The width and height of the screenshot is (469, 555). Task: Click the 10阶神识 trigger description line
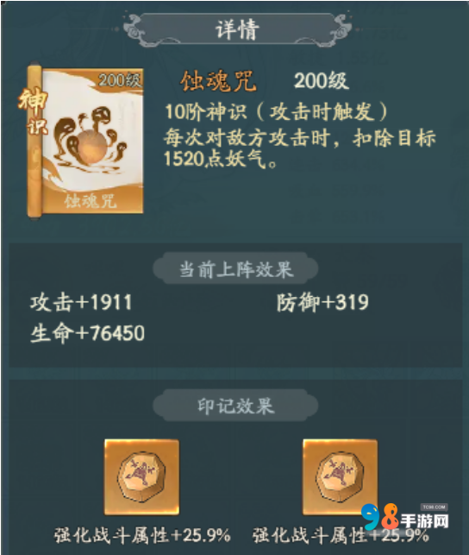pos(276,112)
